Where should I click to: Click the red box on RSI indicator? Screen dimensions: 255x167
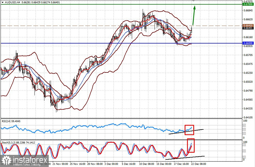[189, 130]
